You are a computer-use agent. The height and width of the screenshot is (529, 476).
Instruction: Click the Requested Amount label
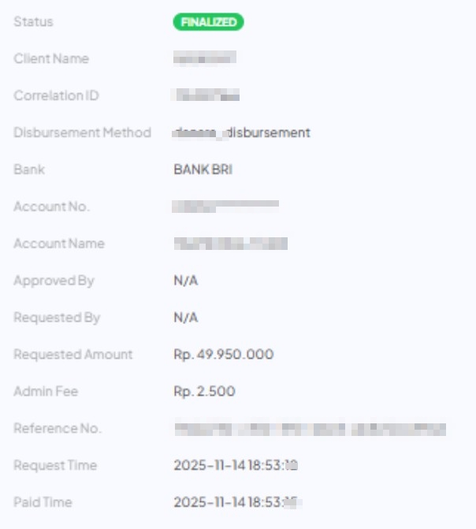click(73, 355)
